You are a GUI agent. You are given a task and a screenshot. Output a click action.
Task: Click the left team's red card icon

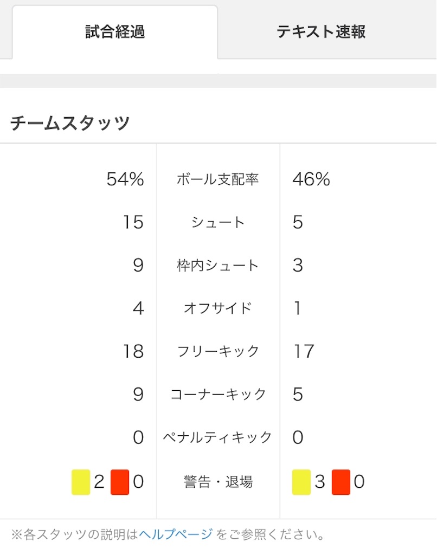tap(120, 482)
